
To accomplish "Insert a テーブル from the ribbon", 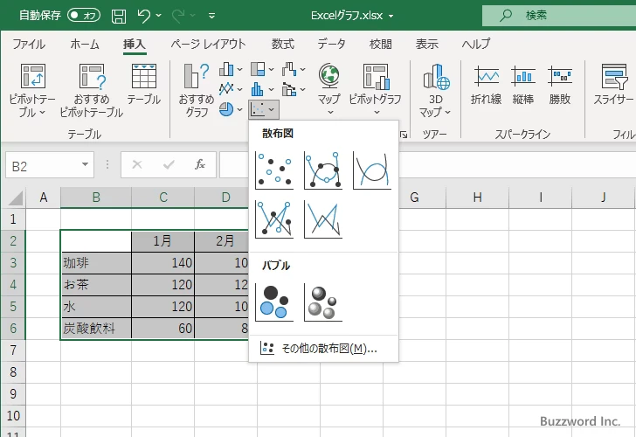I will coord(144,85).
